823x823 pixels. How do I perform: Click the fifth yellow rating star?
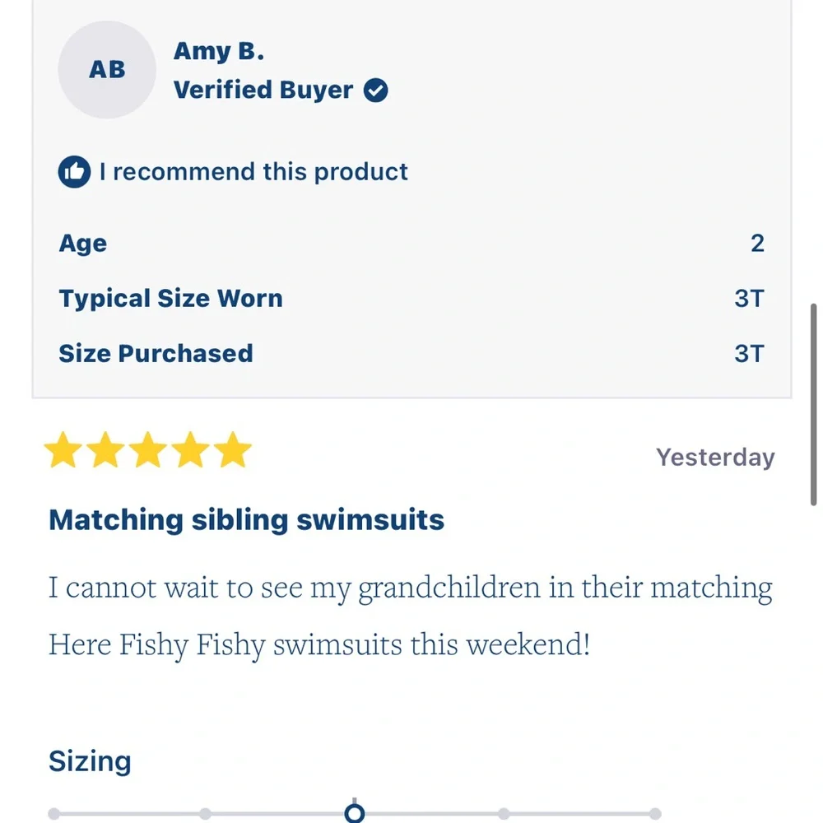click(233, 450)
